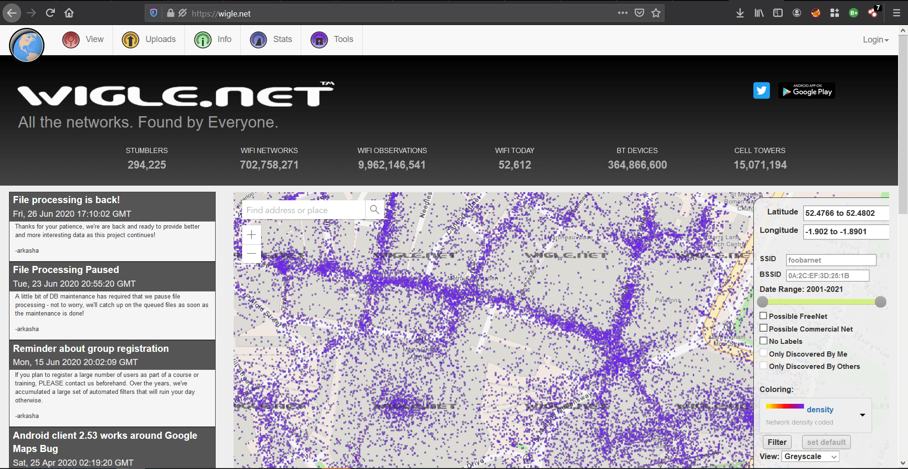The image size is (908, 469).
Task: Bookmark this page with star icon
Action: pos(655,13)
